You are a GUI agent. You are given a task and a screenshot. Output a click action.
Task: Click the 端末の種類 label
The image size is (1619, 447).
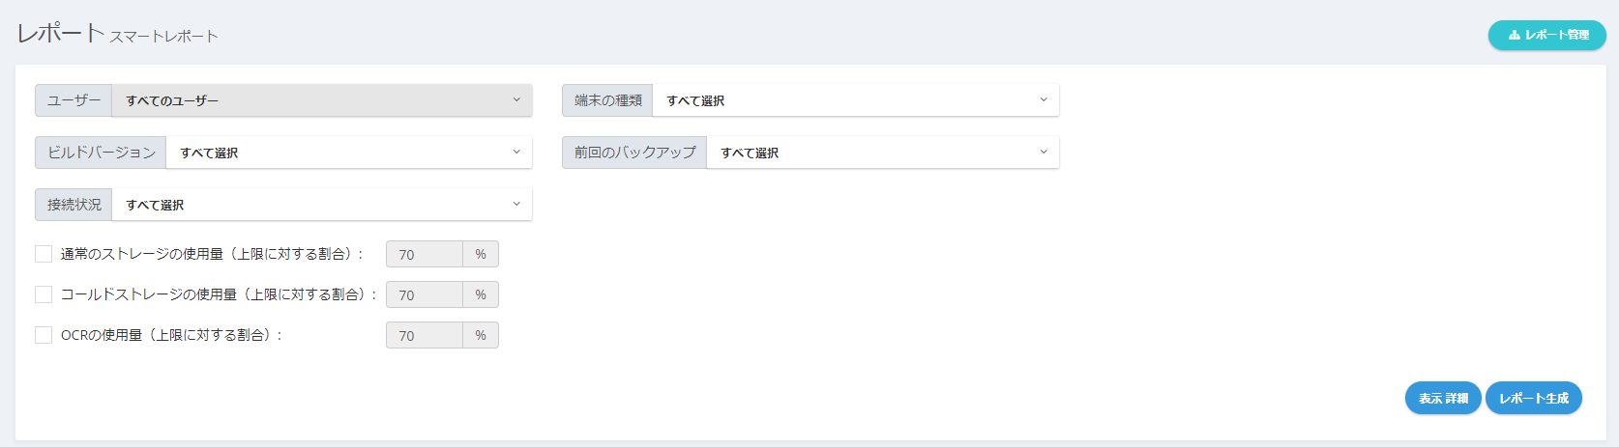(x=607, y=100)
